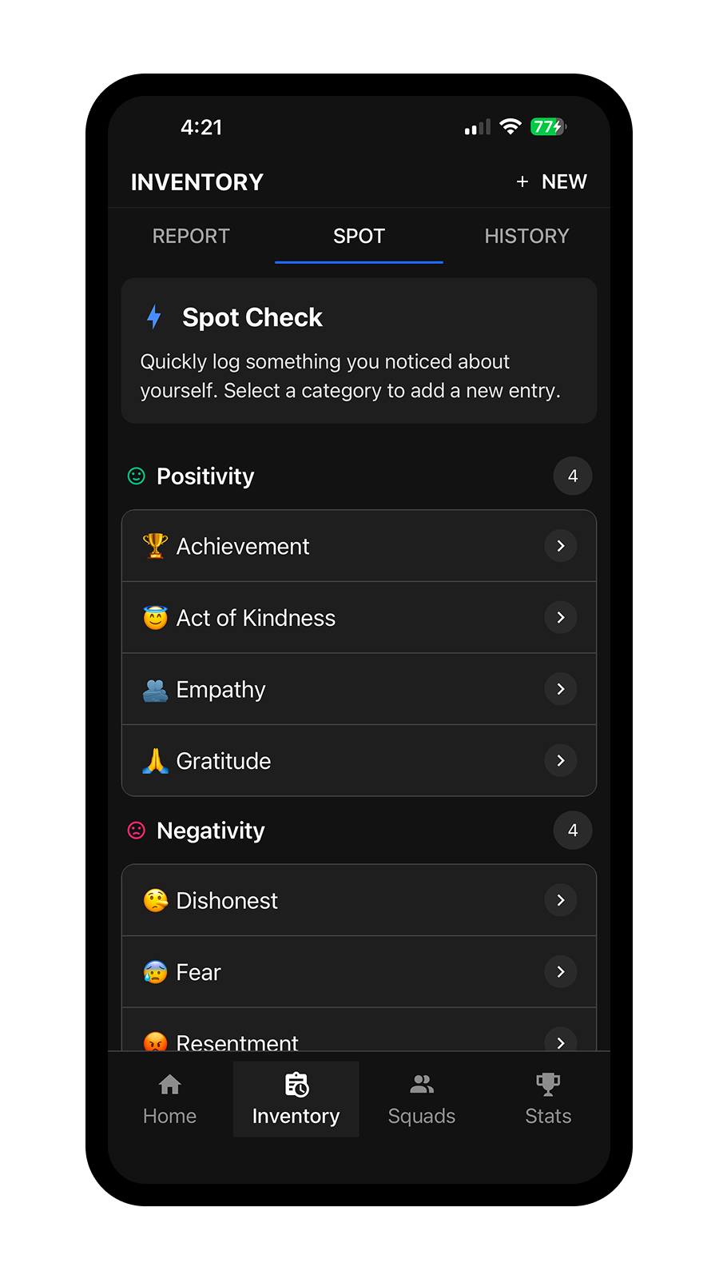Tap the Positivity count badge showing 4
The width and height of the screenshot is (719, 1279).
572,476
